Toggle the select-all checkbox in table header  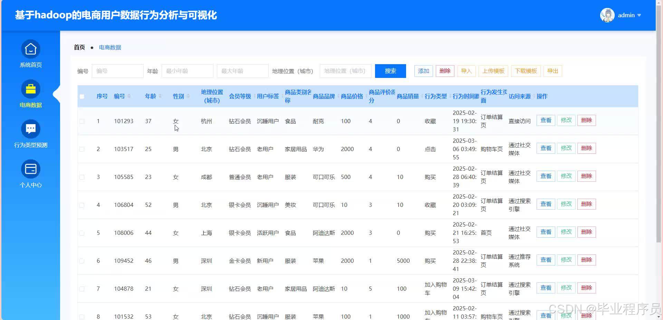click(x=82, y=97)
